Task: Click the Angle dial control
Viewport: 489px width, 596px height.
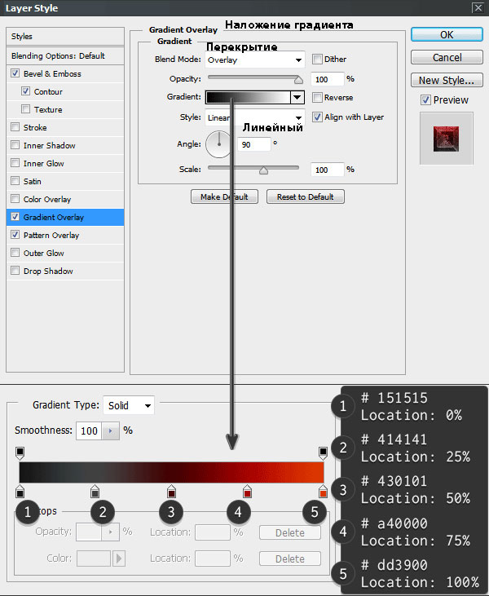Action: click(219, 144)
